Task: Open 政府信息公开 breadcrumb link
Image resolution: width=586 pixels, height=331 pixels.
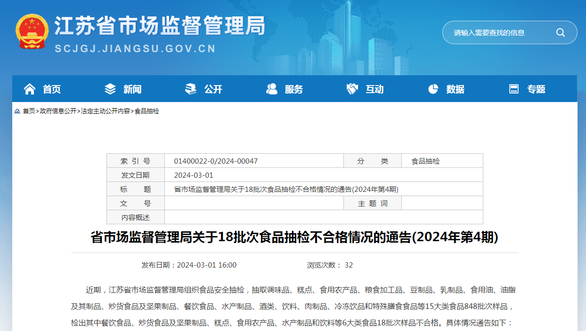Action: tap(58, 111)
